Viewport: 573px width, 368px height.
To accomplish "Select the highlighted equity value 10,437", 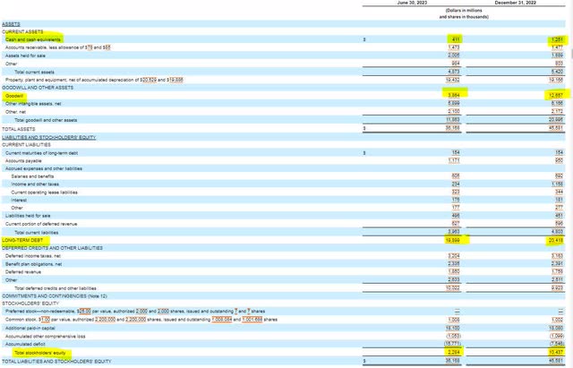I will coord(553,354).
